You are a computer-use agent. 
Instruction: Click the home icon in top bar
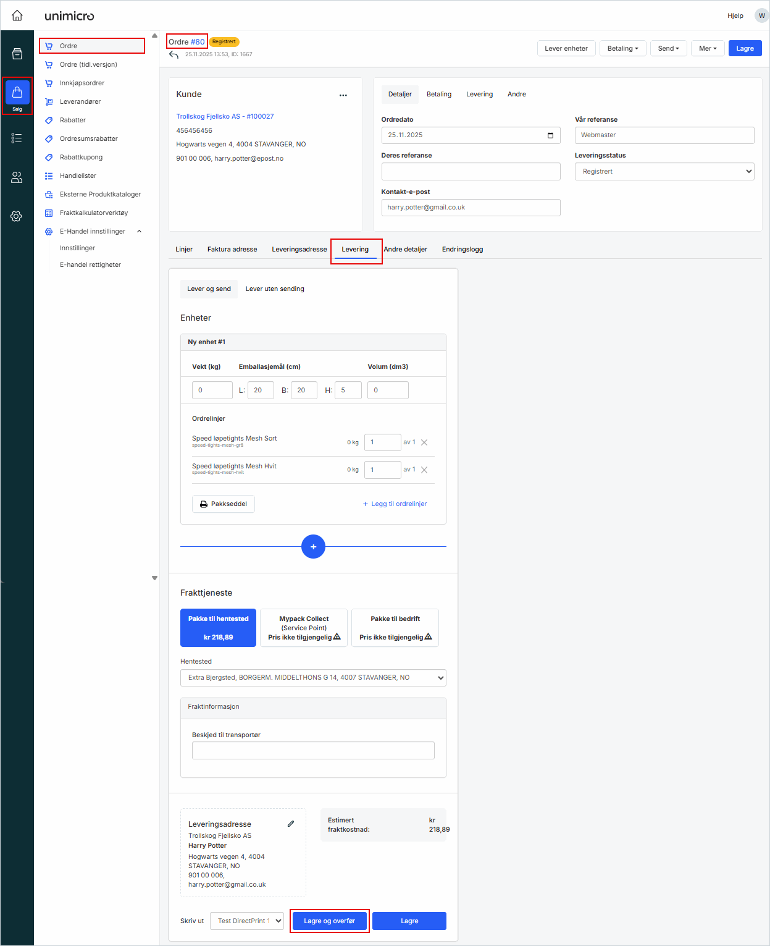(x=17, y=15)
